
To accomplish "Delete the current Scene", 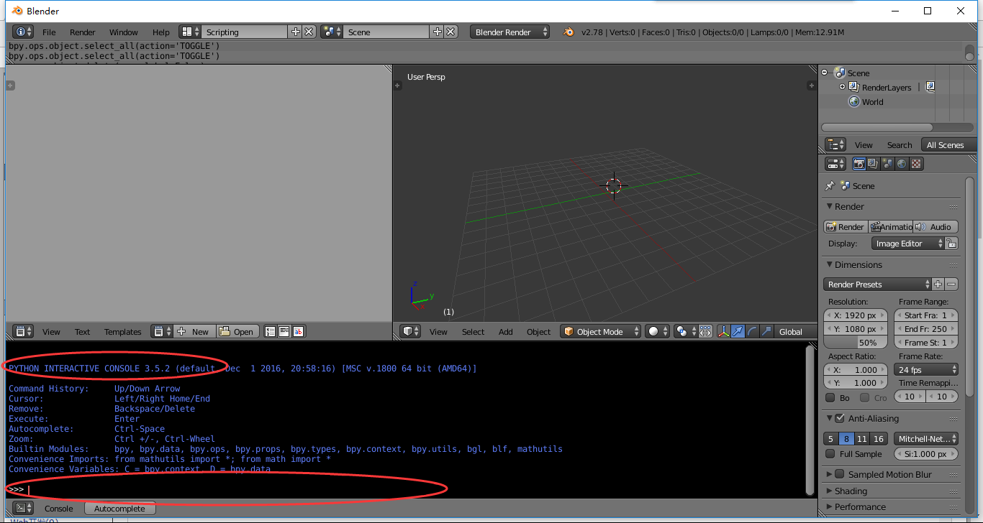I will 450,32.
